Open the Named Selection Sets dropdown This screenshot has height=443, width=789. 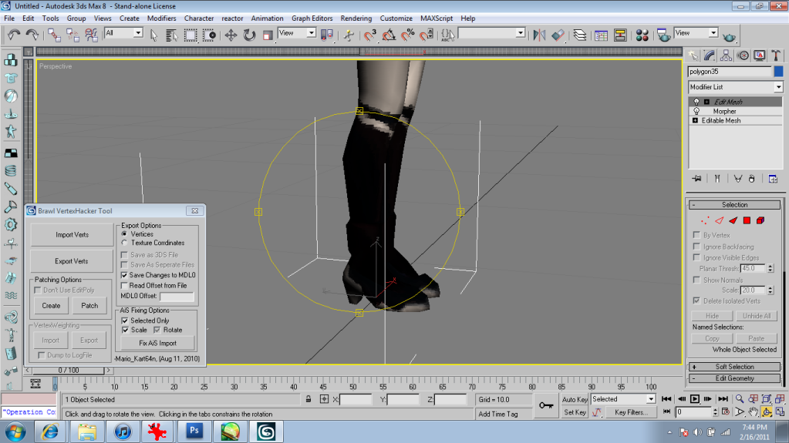491,33
